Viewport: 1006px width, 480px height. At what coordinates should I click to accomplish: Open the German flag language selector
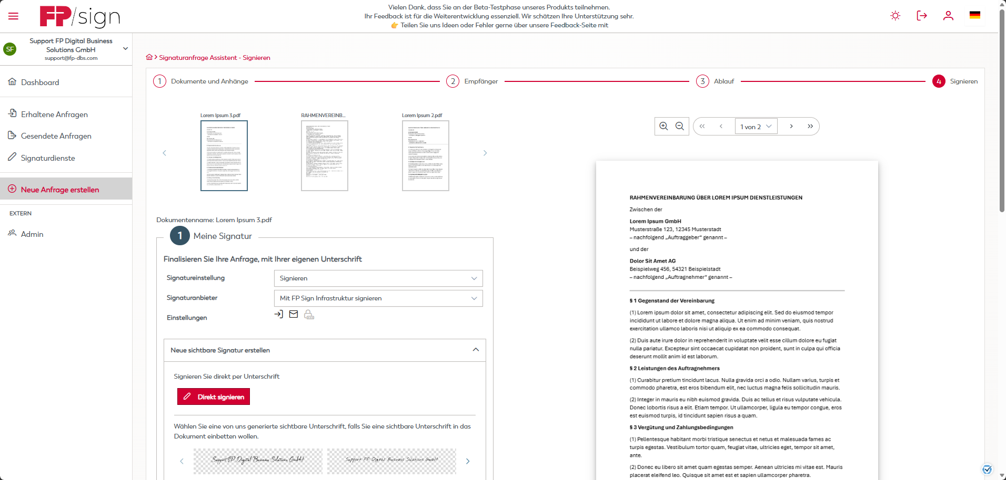pyautogui.click(x=975, y=15)
